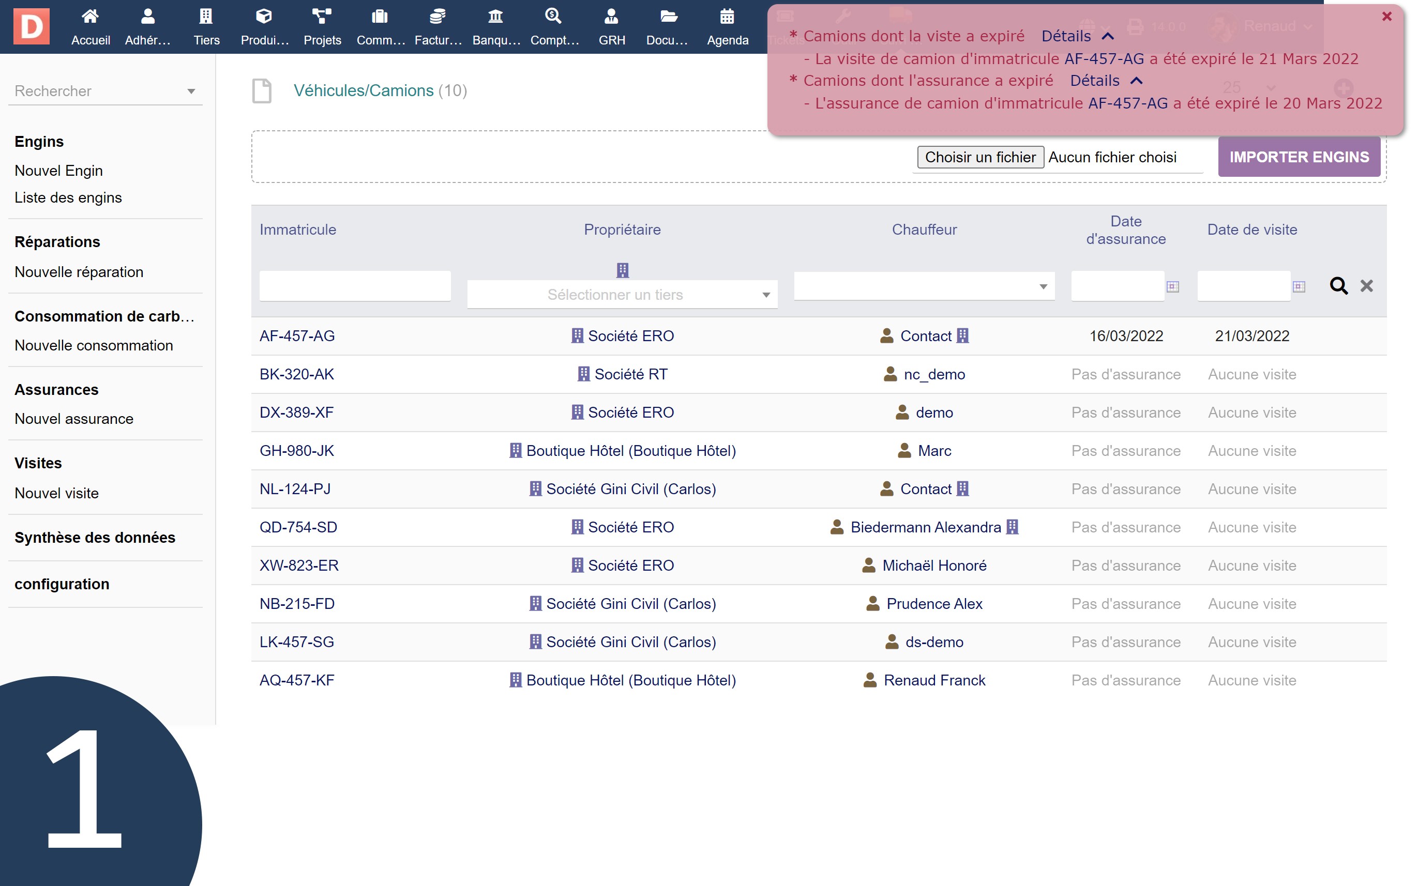Open Nouvelle réparation menu entry
Image resolution: width=1418 pixels, height=886 pixels.
pyautogui.click(x=79, y=272)
